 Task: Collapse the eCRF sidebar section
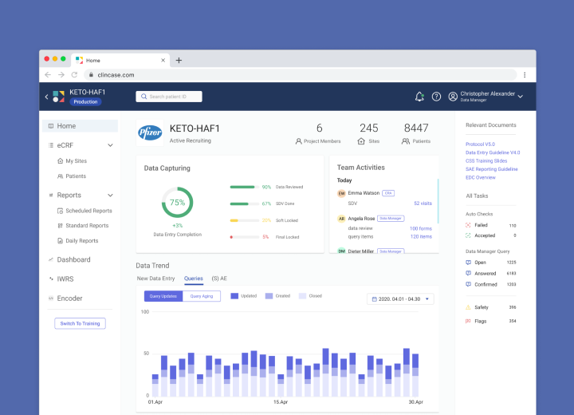110,145
